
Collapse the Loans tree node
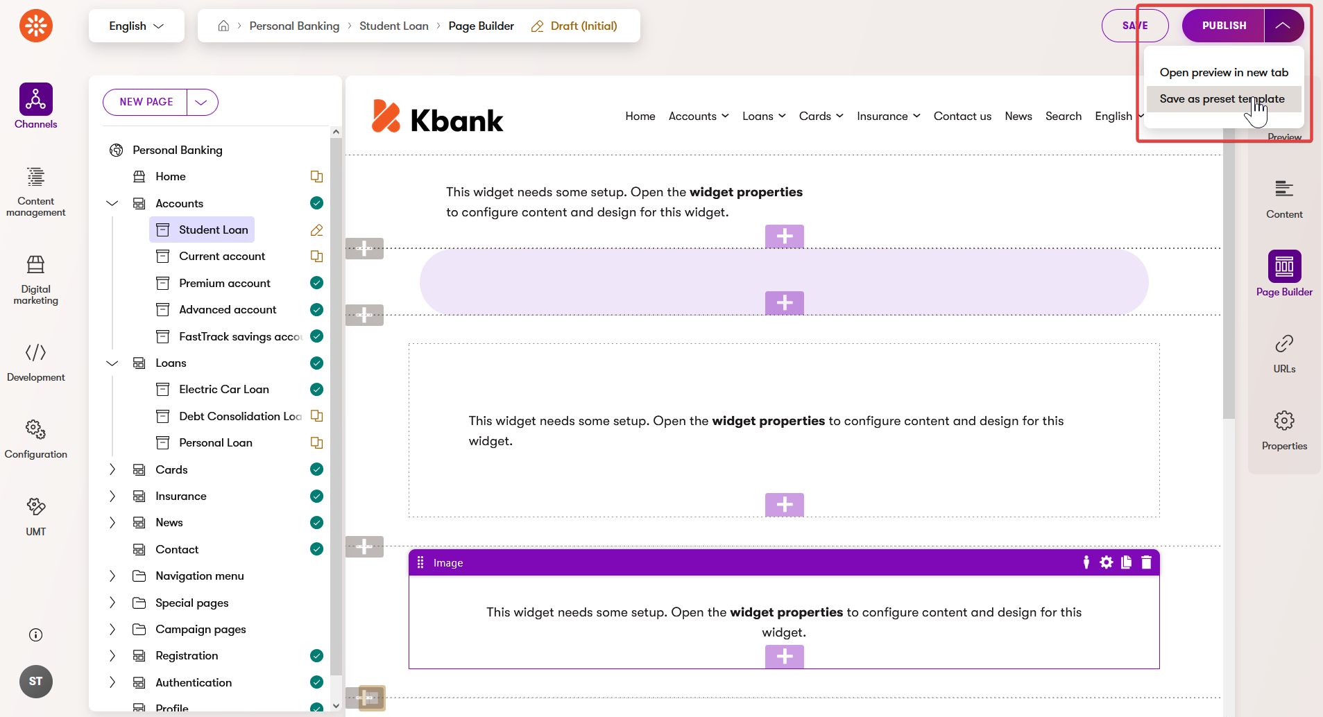112,363
